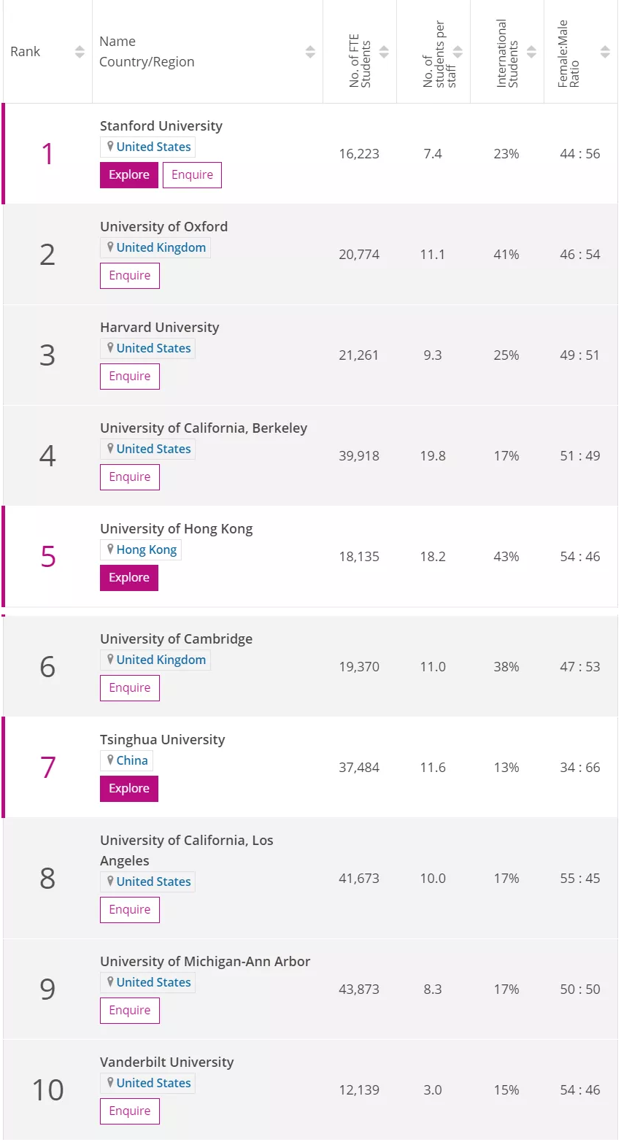
Task: Sort by Name Country/Region arrows
Action: coord(310,52)
